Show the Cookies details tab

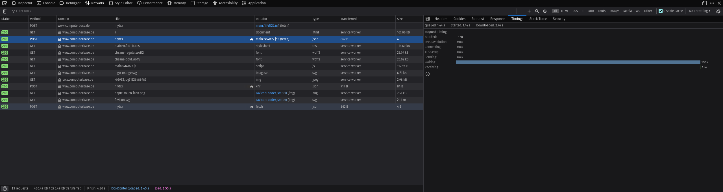coord(459,19)
